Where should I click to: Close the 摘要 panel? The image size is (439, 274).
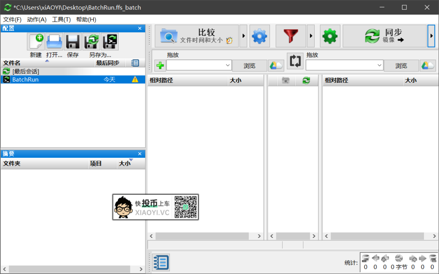[140, 154]
